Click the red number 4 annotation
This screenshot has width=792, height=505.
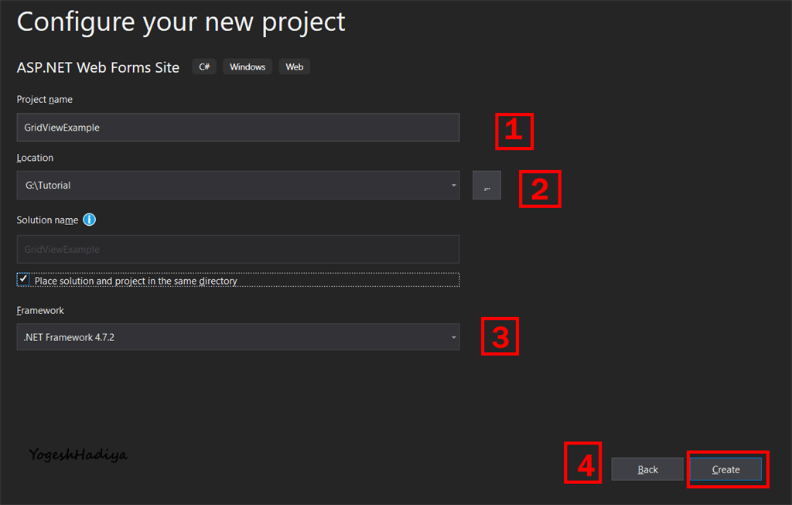(x=583, y=462)
